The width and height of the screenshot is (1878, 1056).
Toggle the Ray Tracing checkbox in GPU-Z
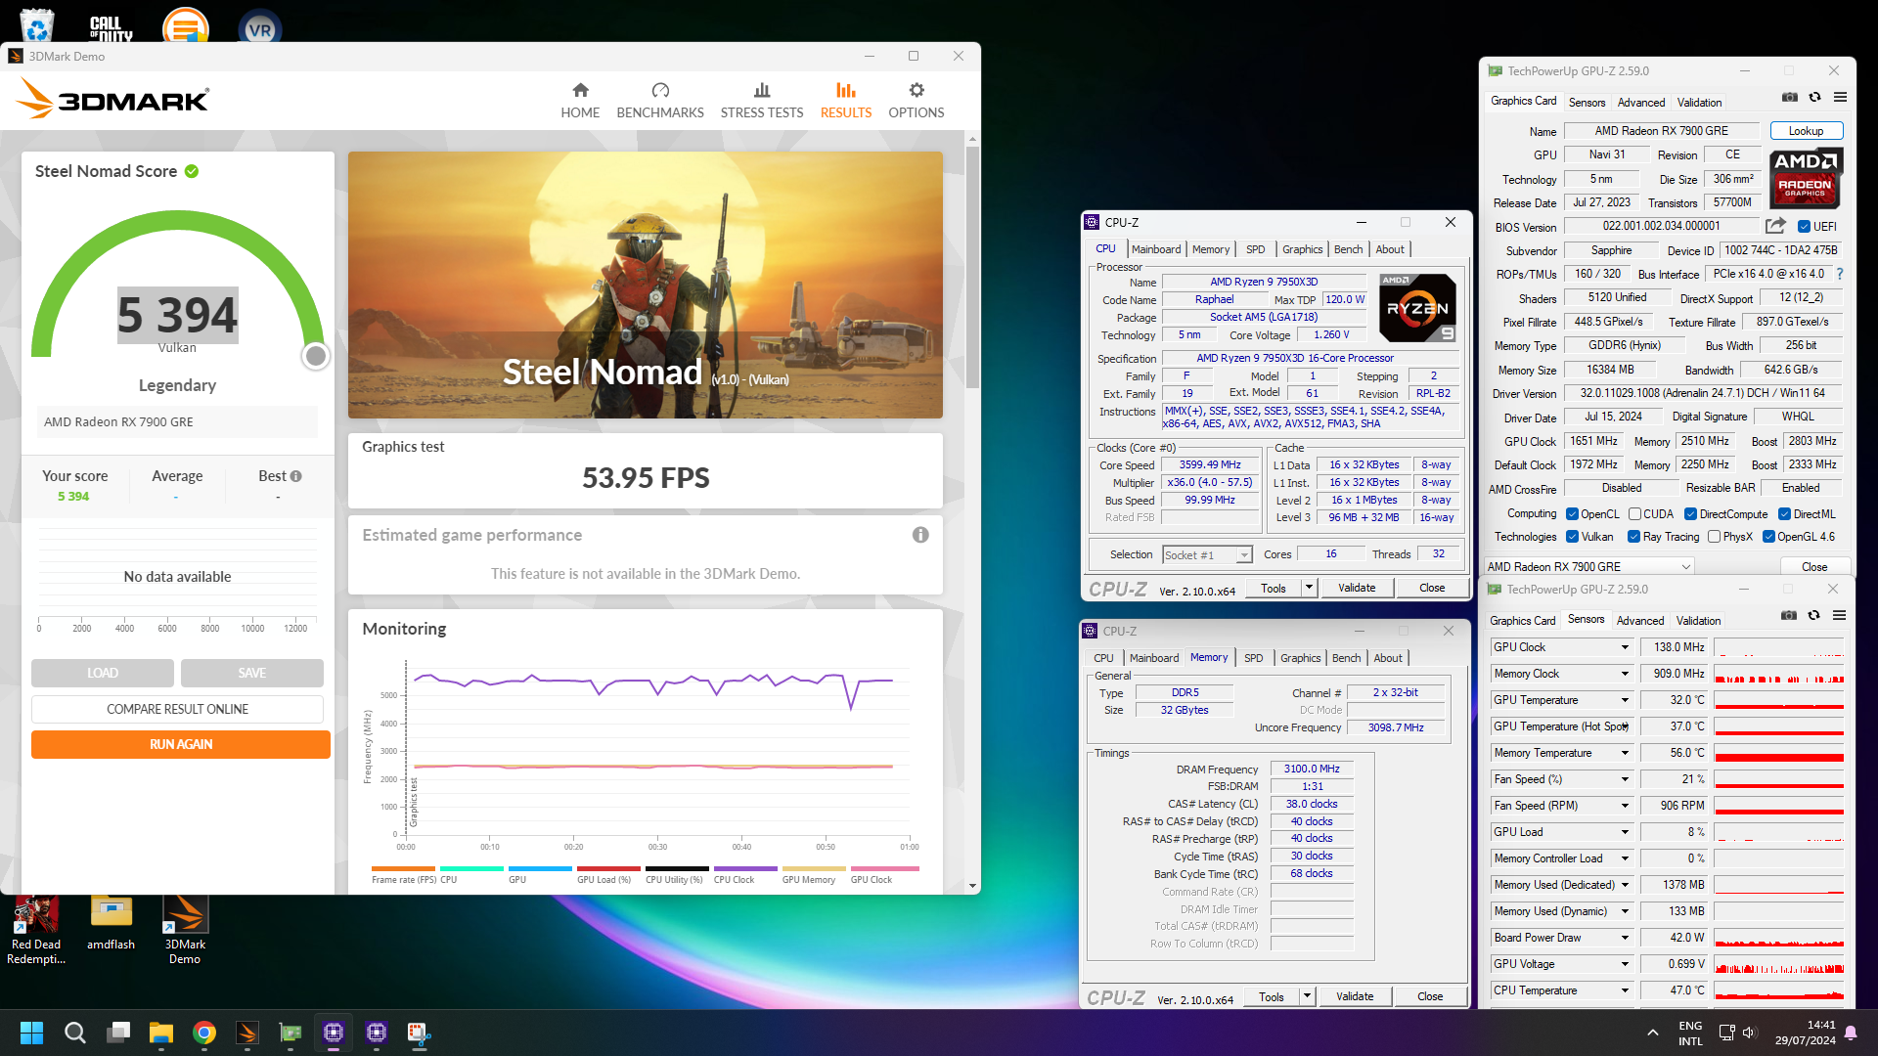(1633, 537)
